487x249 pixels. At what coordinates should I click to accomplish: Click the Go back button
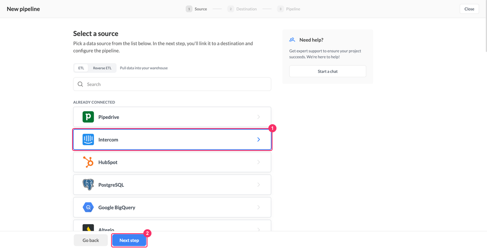tap(91, 240)
